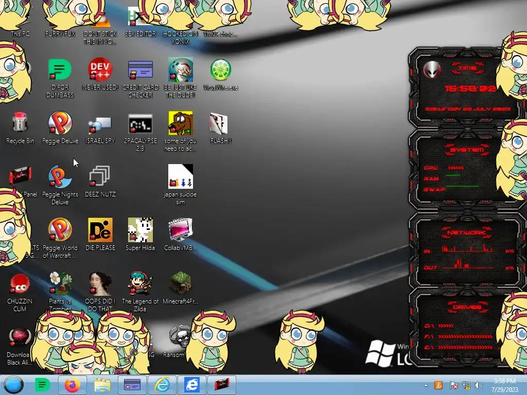Image resolution: width=527 pixels, height=395 pixels.
Task: Show hidden tray icons arrow
Action: click(x=426, y=385)
